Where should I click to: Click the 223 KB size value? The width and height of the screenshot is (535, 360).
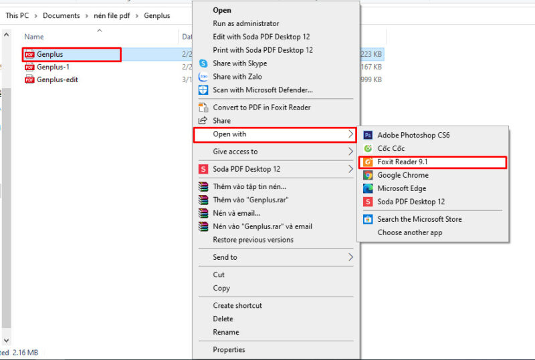pos(371,54)
